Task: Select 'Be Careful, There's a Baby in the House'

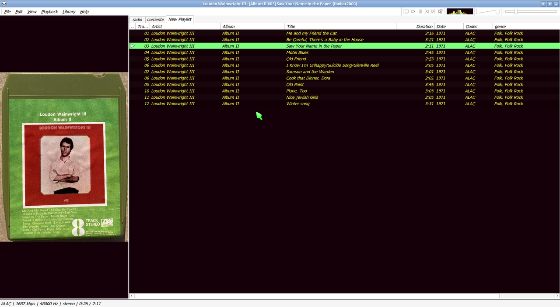Action: 344,40
